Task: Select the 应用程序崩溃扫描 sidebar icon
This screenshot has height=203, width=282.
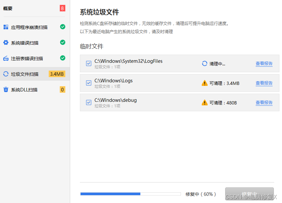Action: coord(6,27)
